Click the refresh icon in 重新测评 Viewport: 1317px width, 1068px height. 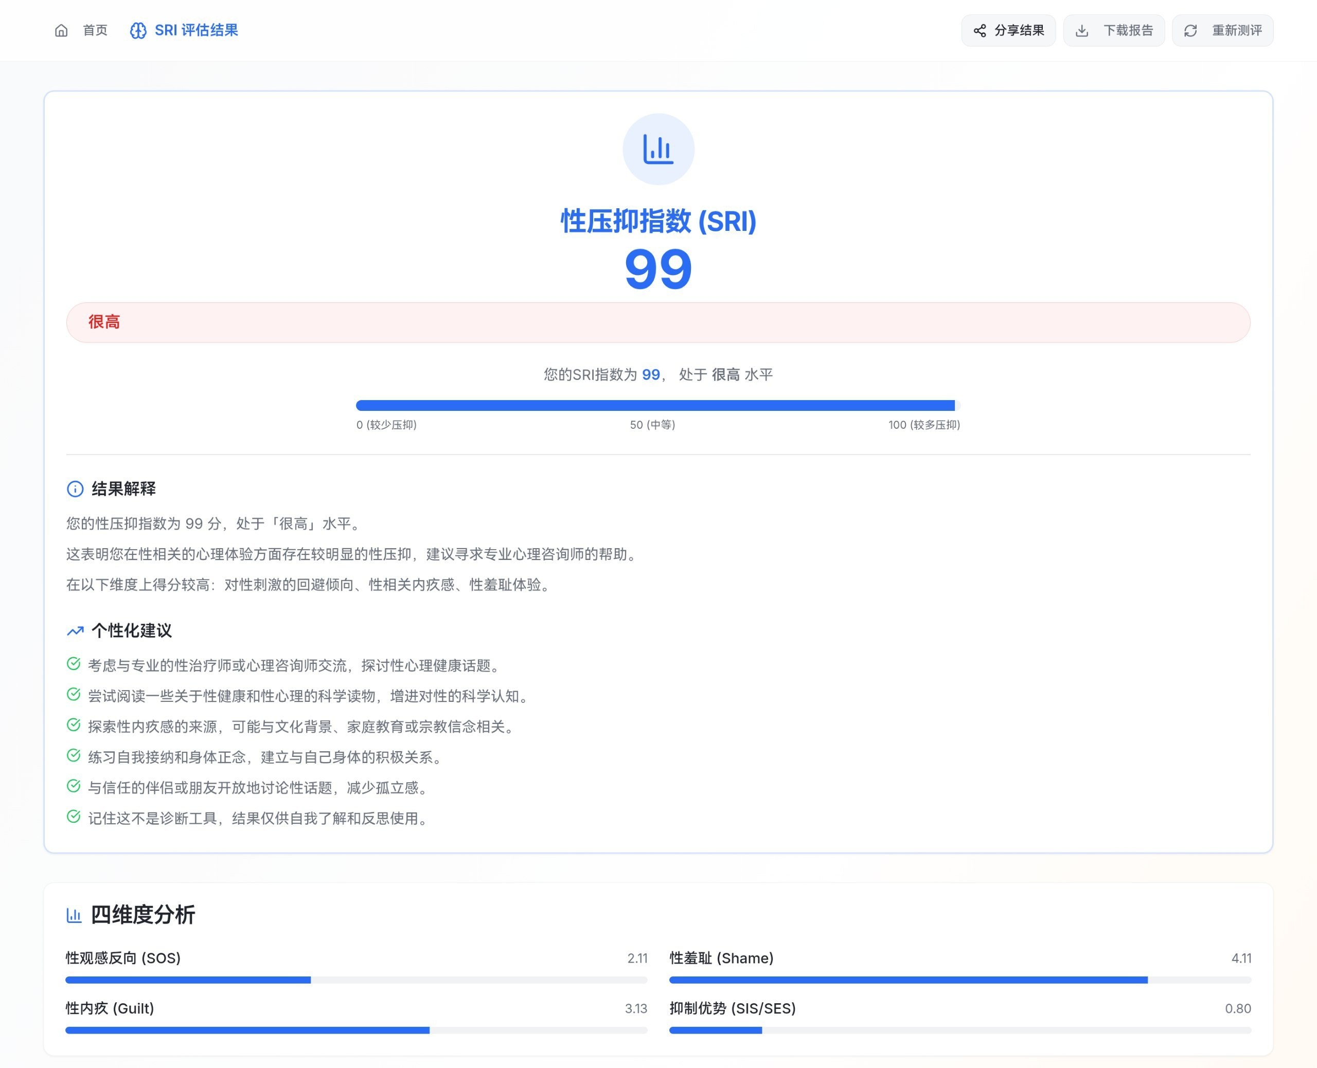tap(1190, 30)
